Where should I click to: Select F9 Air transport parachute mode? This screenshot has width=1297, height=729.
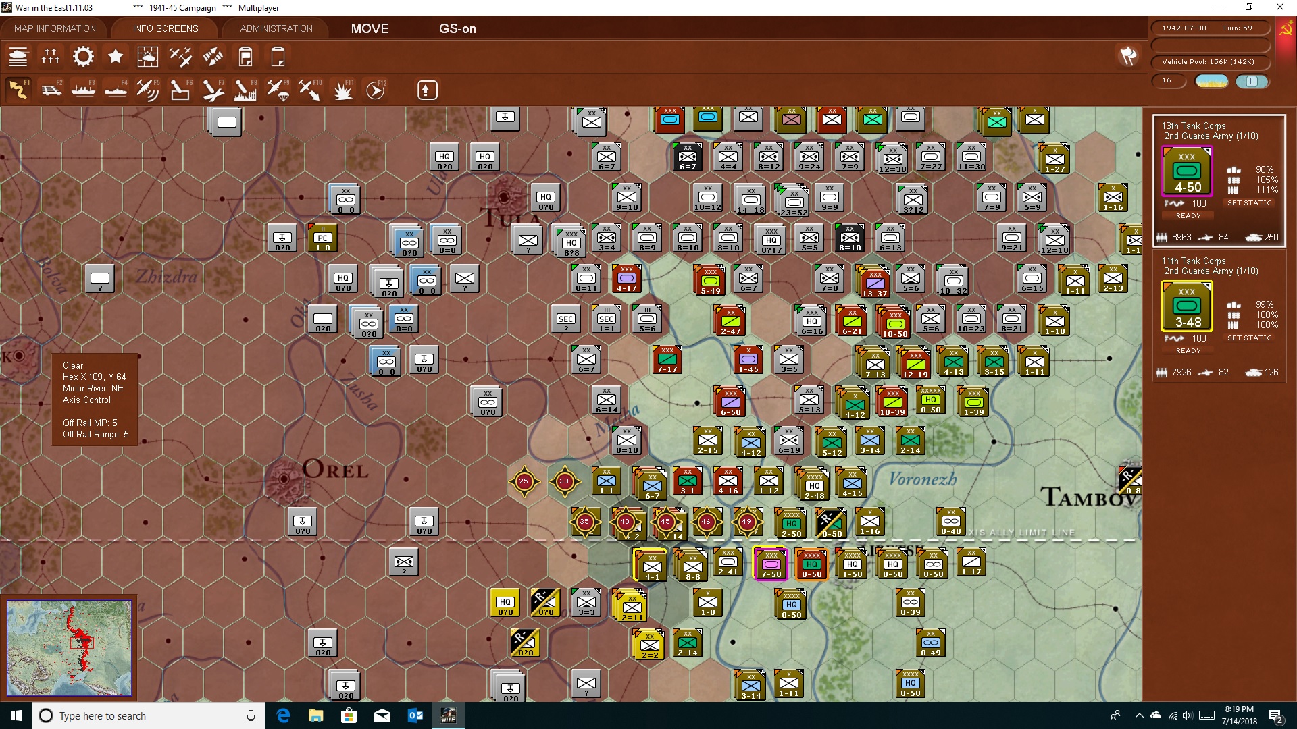pyautogui.click(x=278, y=90)
